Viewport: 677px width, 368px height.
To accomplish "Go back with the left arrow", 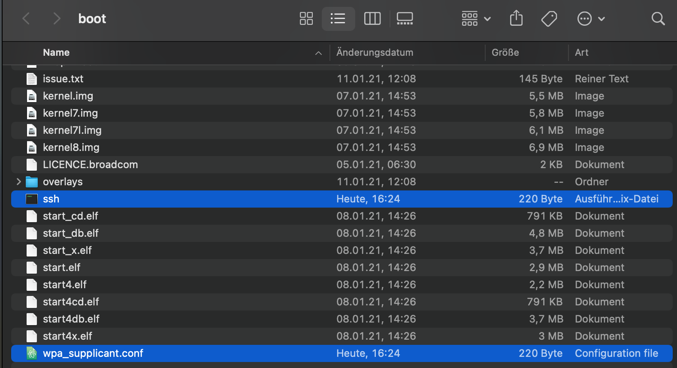I will 26,19.
